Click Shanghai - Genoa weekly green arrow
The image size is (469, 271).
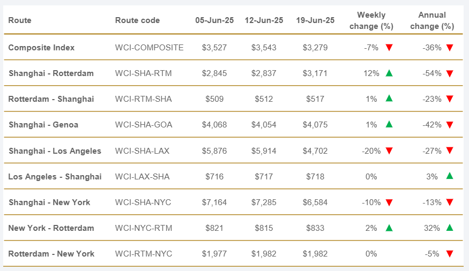(x=389, y=124)
